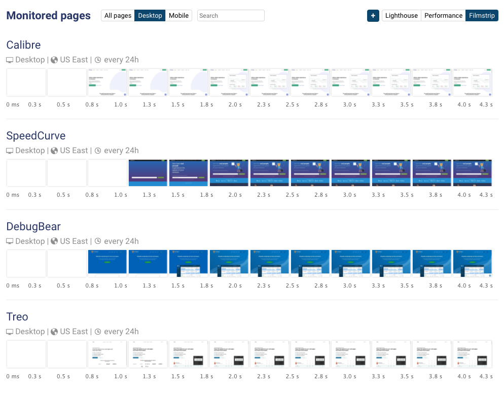Open the DebugBear page title link
This screenshot has width=504, height=393.
[x=33, y=227]
